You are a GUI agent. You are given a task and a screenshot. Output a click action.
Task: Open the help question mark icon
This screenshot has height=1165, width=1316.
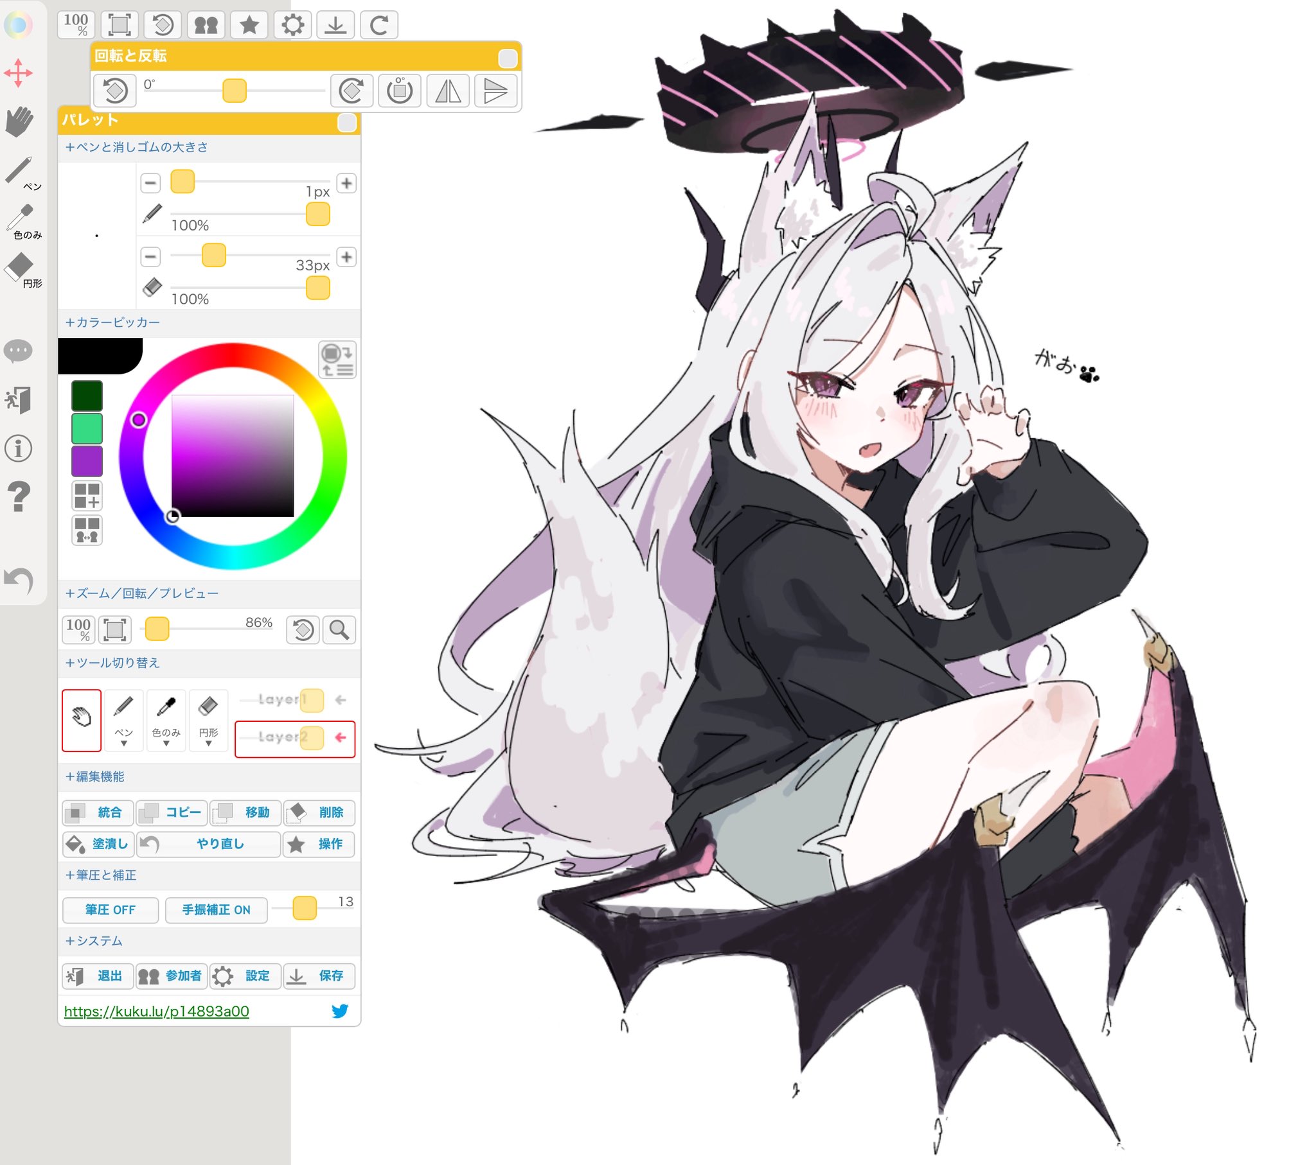tap(19, 496)
